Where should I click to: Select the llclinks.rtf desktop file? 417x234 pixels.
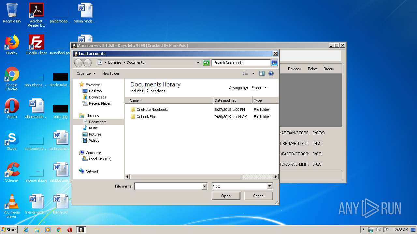(x=61, y=204)
